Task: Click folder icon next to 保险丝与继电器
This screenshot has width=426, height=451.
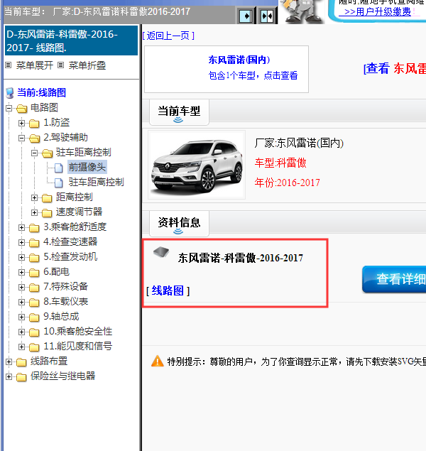Action: tap(21, 377)
